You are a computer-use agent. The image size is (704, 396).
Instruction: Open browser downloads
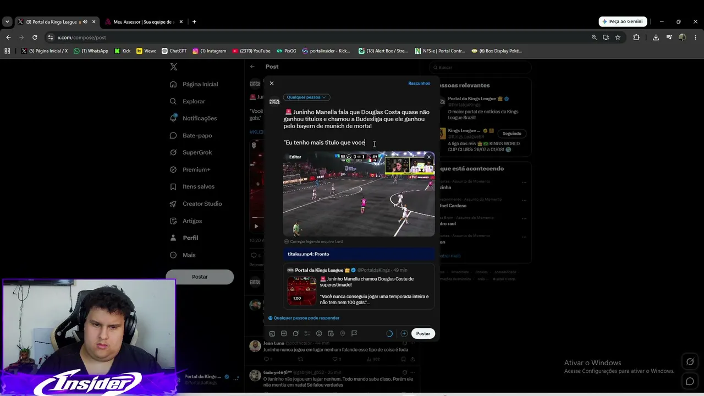tap(656, 37)
